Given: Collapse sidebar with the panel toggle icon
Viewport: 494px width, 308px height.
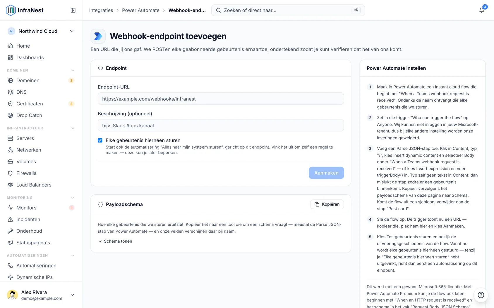Looking at the screenshot, I should (x=73, y=10).
